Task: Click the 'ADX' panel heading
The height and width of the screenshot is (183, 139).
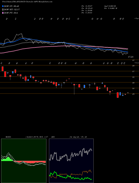Action: [53, 137]
